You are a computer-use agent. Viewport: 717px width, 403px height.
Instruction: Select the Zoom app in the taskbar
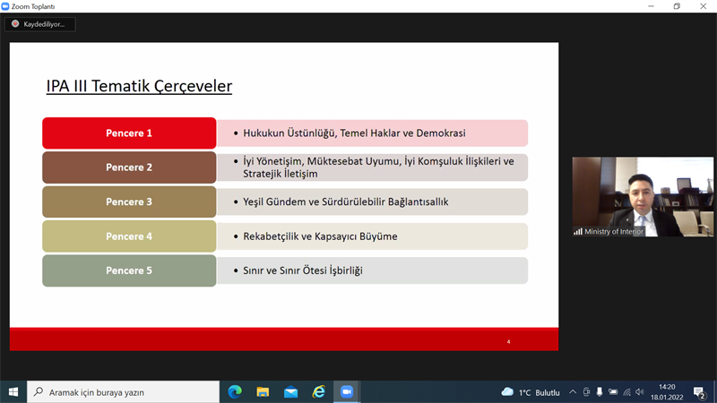[x=347, y=392]
